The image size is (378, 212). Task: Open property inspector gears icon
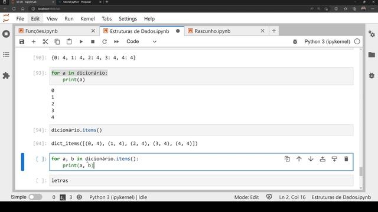(372, 34)
